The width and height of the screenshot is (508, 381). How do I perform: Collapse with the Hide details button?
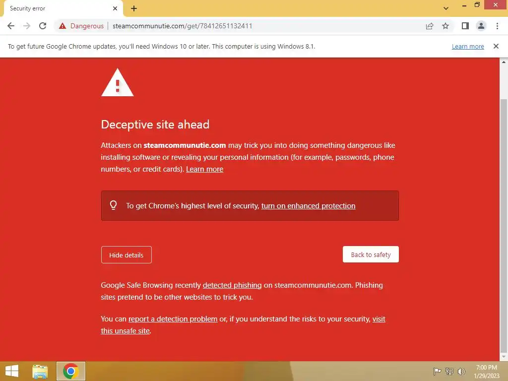coord(127,255)
